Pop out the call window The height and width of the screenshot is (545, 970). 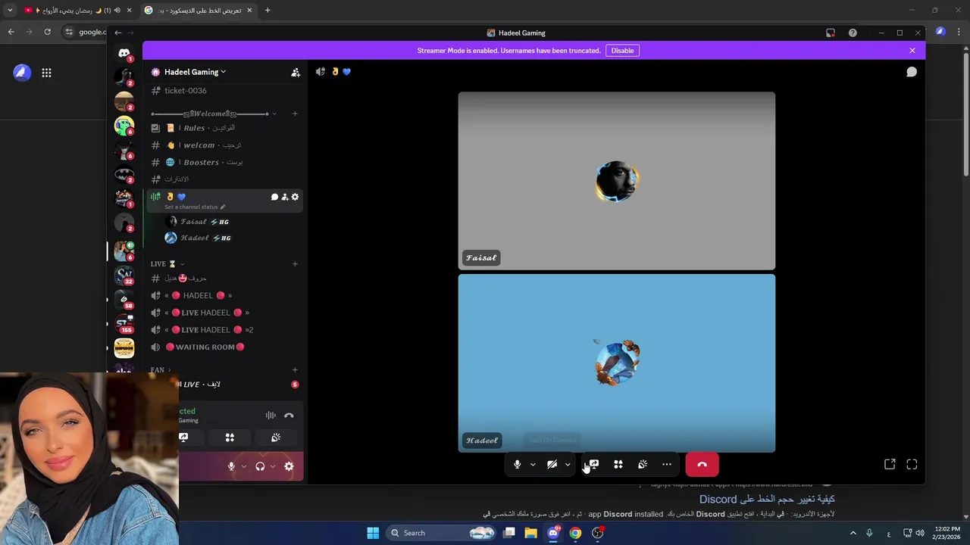[x=890, y=464]
